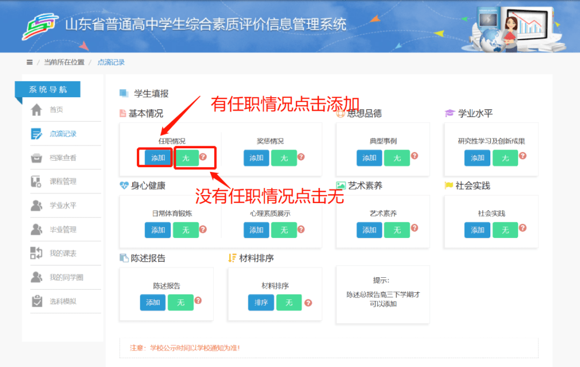Open 毕业管理 in the sidebar navigation
The width and height of the screenshot is (580, 367).
click(63, 229)
